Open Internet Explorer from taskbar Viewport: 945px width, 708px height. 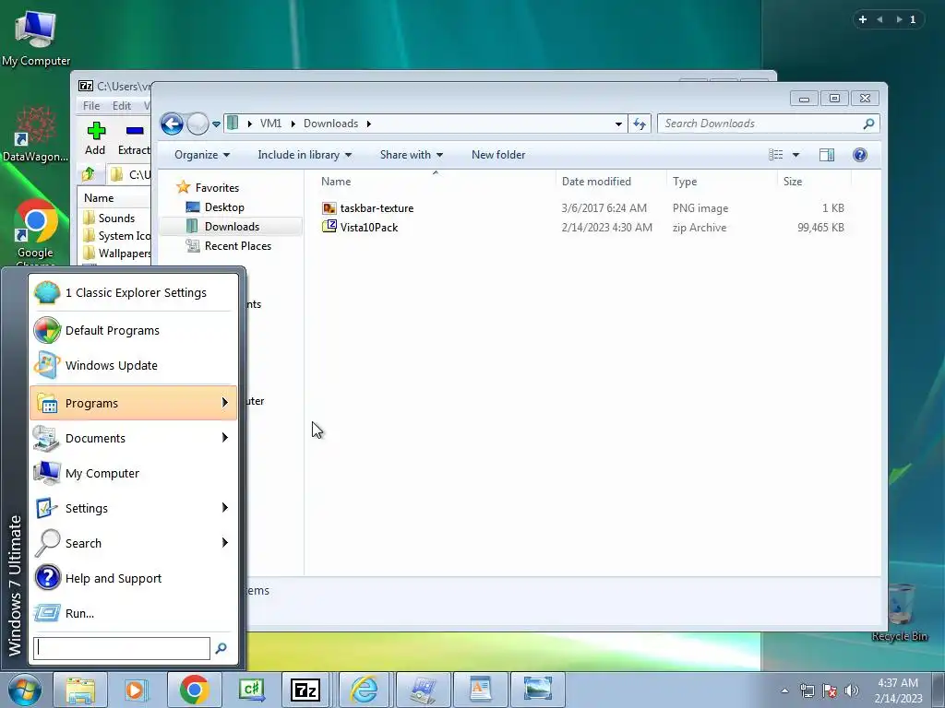(364, 690)
